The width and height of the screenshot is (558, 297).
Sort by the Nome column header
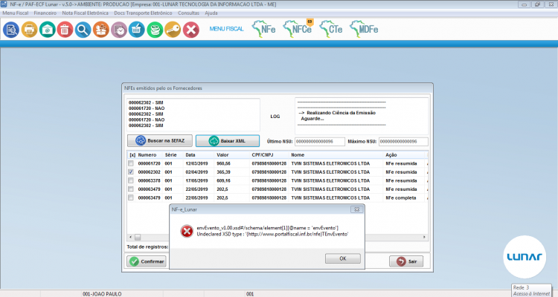point(298,155)
